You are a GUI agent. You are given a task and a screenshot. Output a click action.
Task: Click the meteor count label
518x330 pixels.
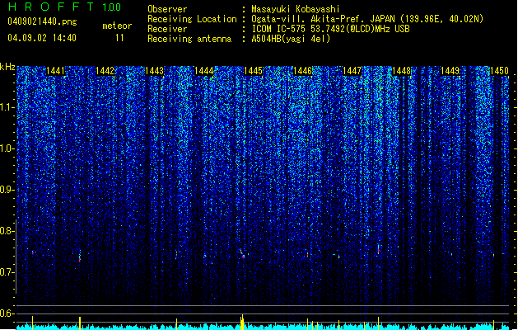(x=117, y=26)
